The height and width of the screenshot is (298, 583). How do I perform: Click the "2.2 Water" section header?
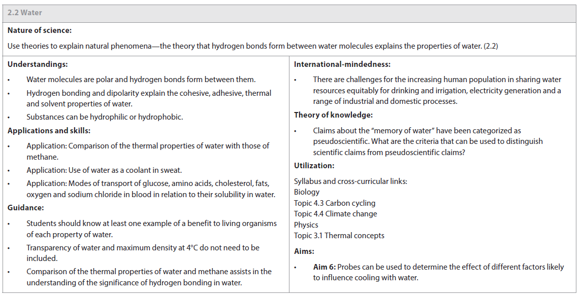click(24, 13)
